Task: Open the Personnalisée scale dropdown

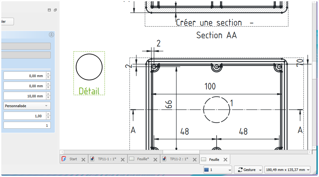Action: [27, 106]
